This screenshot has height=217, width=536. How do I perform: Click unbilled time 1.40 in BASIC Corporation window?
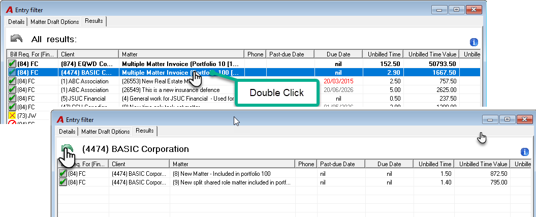pyautogui.click(x=446, y=182)
